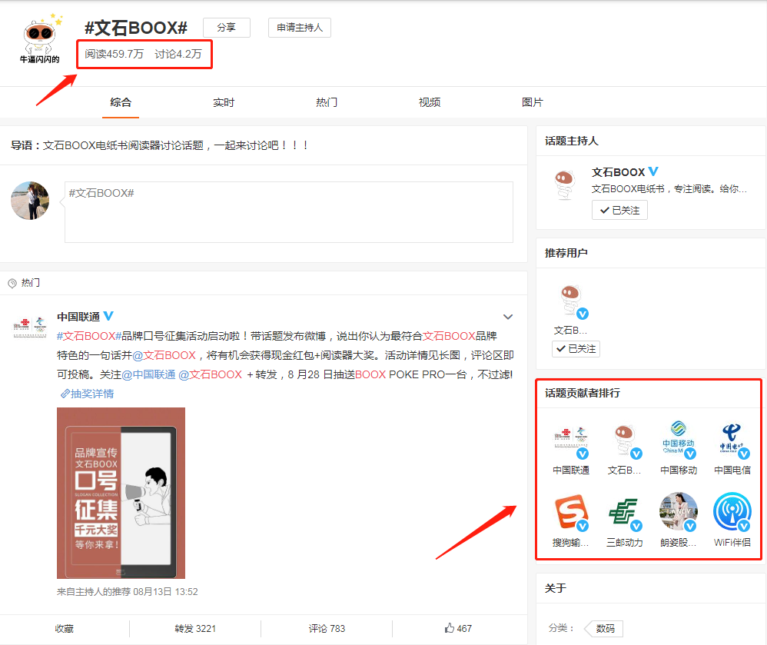Open the name 三邮动力 in contributor ranking
Image resolution: width=767 pixels, height=645 pixels.
pos(625,543)
